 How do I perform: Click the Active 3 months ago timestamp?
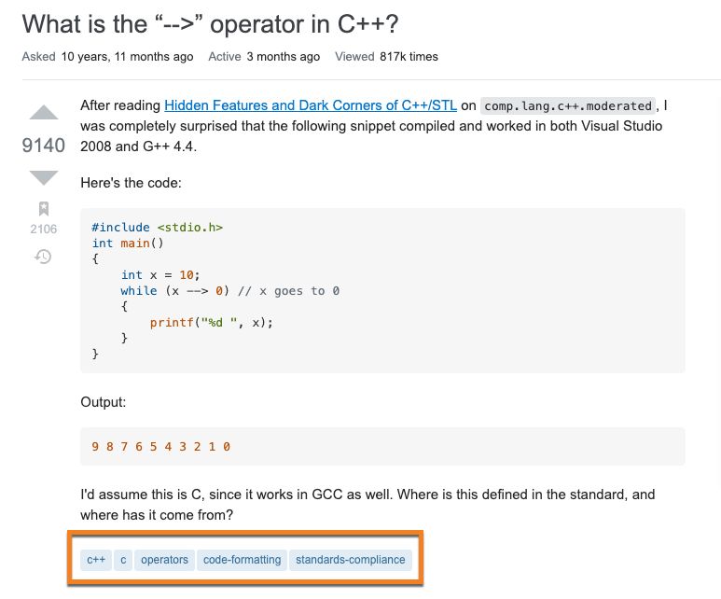pos(264,57)
